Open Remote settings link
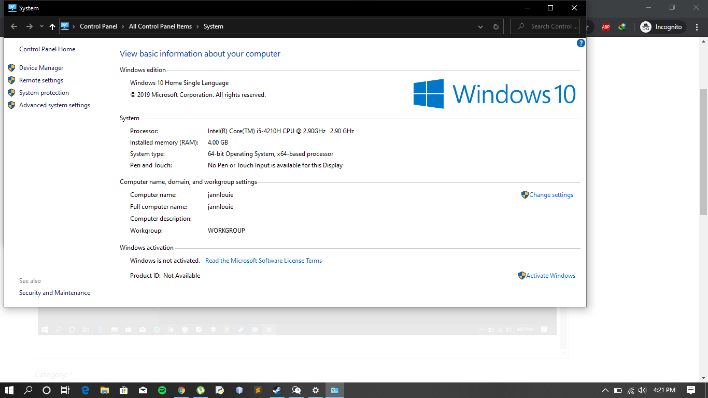The height and width of the screenshot is (398, 708). (x=41, y=80)
